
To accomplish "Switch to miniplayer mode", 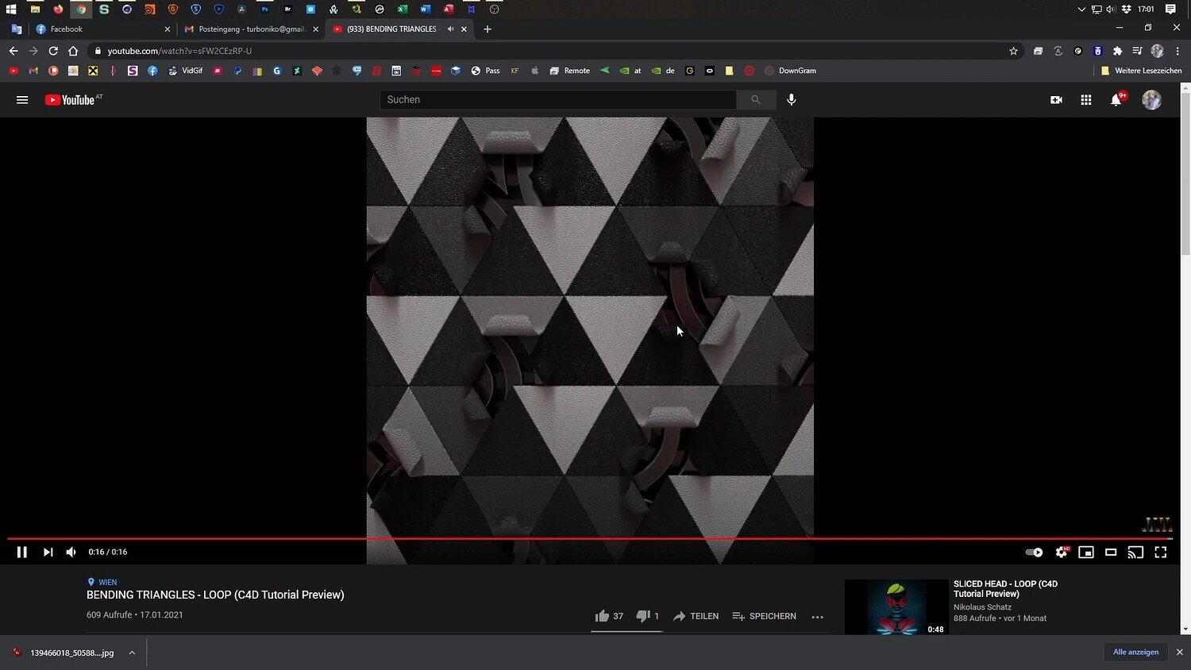I will click(x=1086, y=553).
